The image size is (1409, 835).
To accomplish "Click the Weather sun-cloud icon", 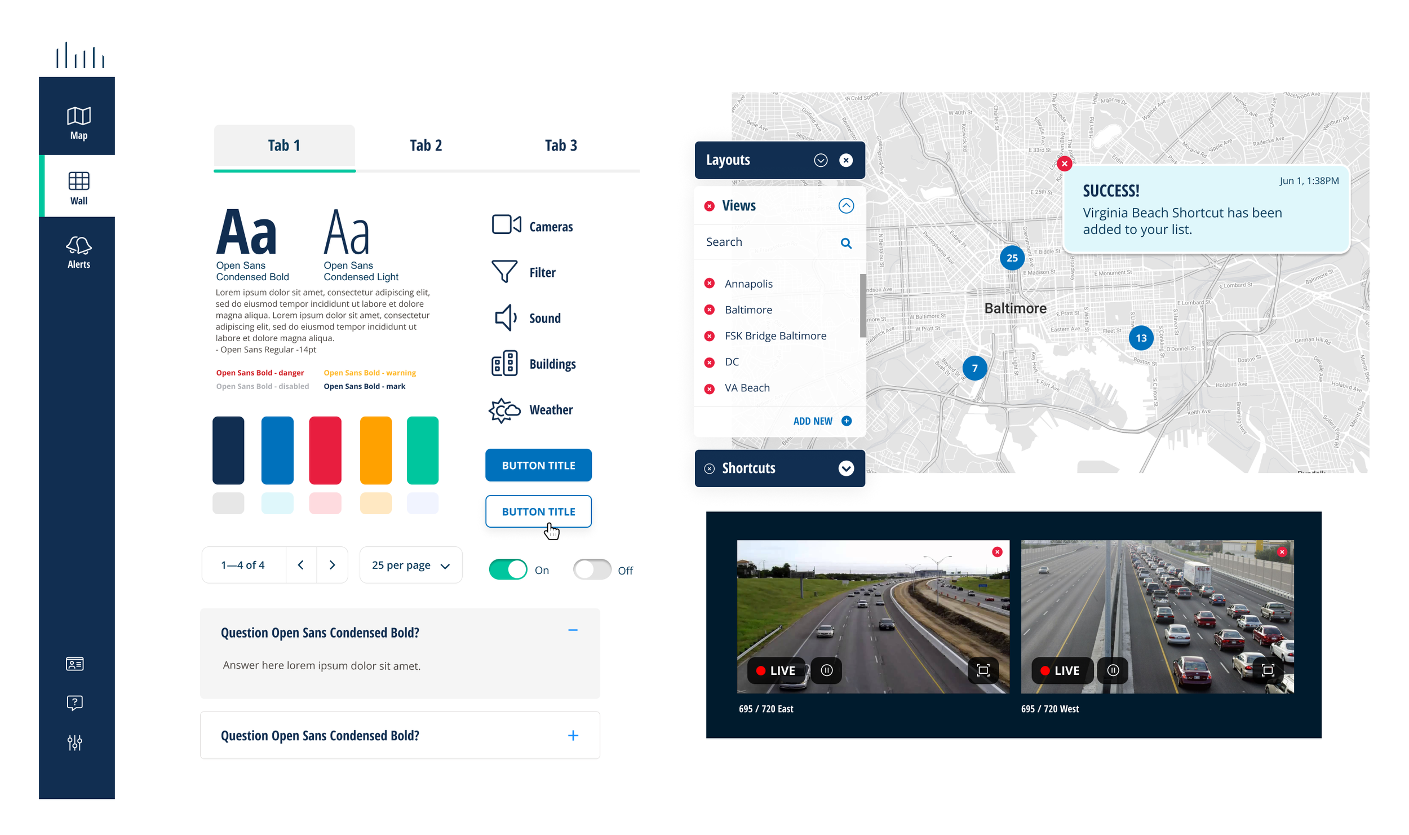I will (x=504, y=410).
